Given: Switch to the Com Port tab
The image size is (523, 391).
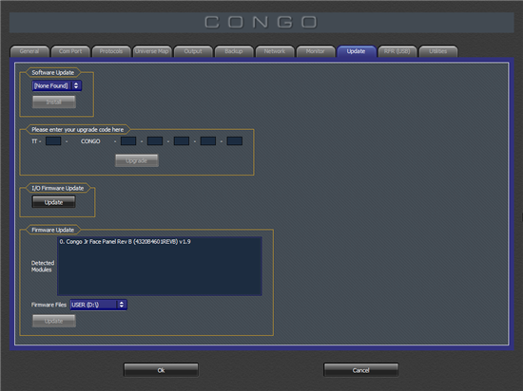Looking at the screenshot, I should point(70,51).
